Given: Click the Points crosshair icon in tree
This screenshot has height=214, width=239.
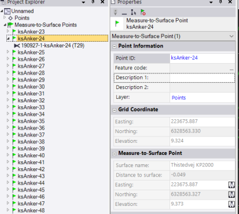Looking at the screenshot, I should [x=10, y=18].
